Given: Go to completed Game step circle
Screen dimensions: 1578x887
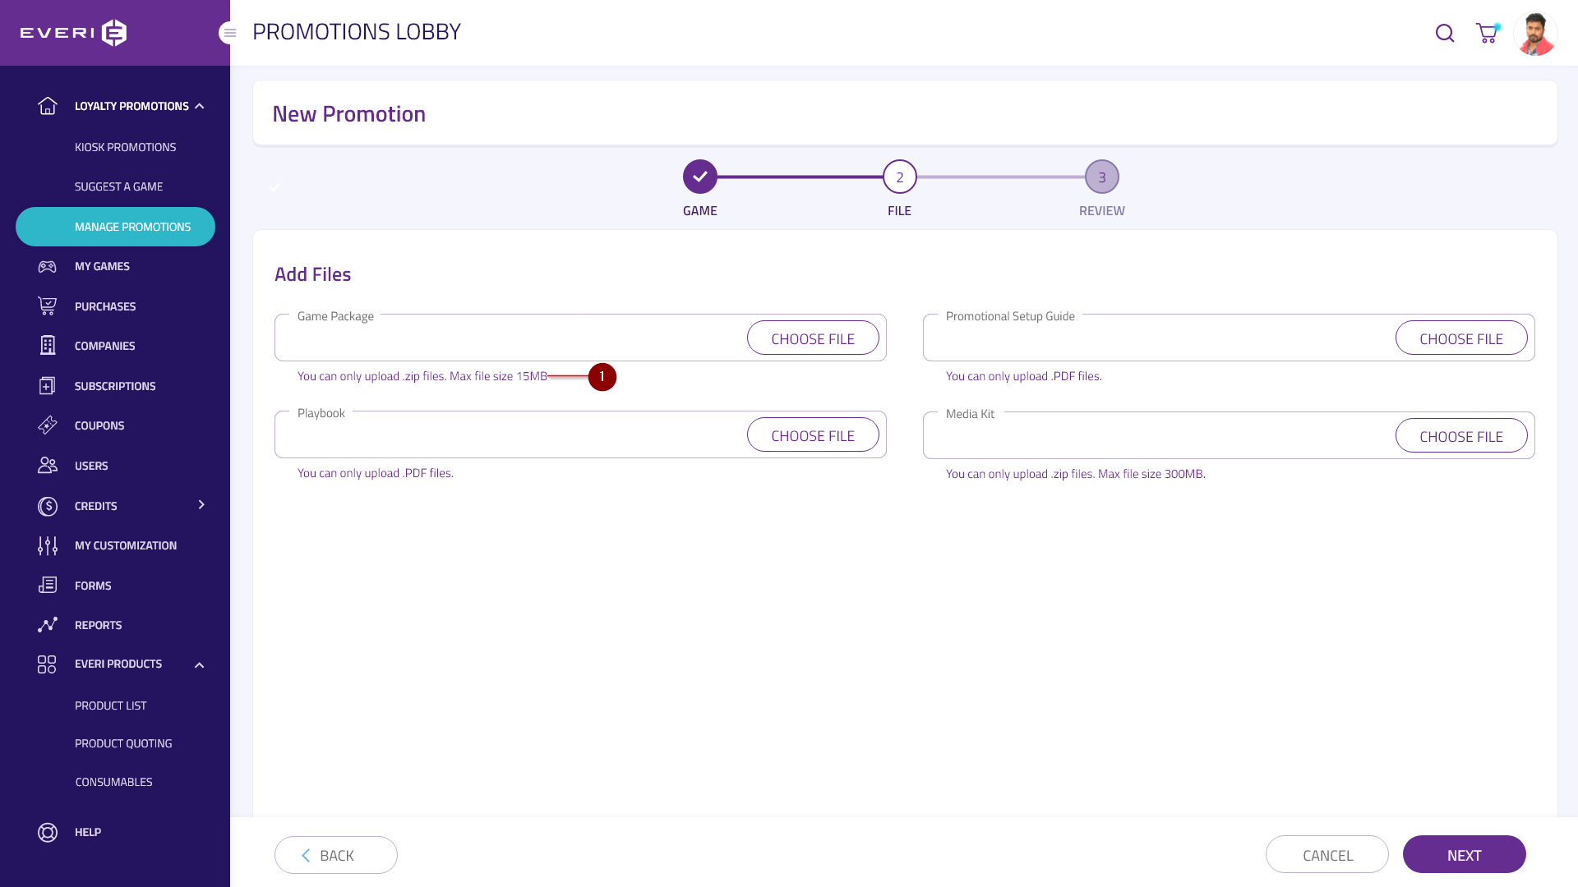Looking at the screenshot, I should [x=699, y=177].
